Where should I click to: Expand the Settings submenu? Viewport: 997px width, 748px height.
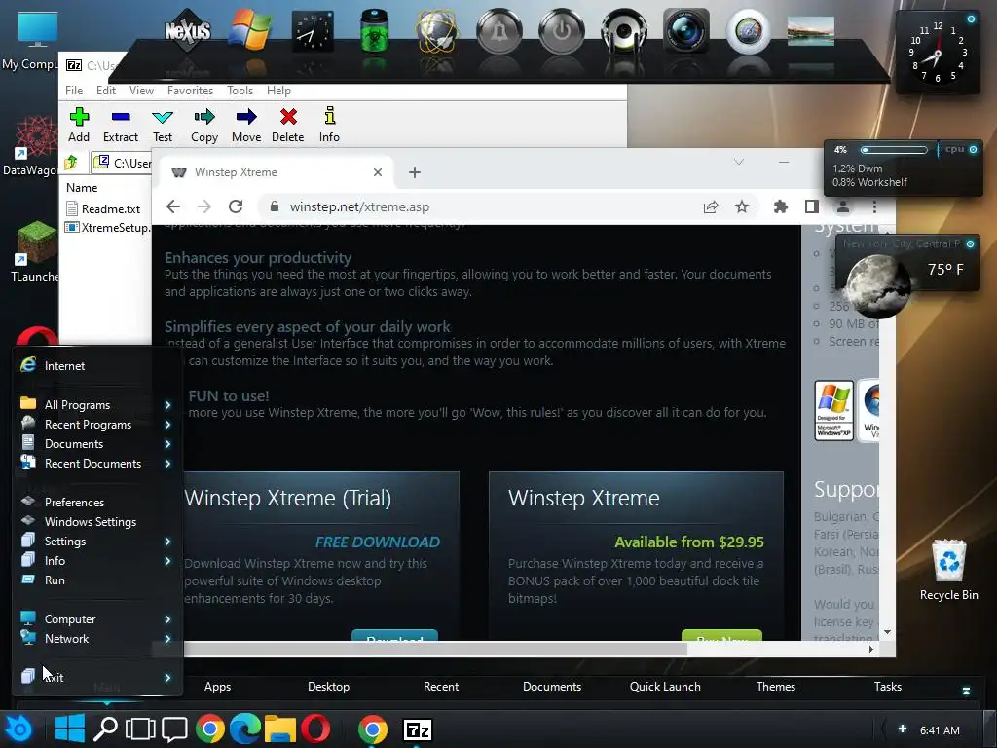[96, 542]
